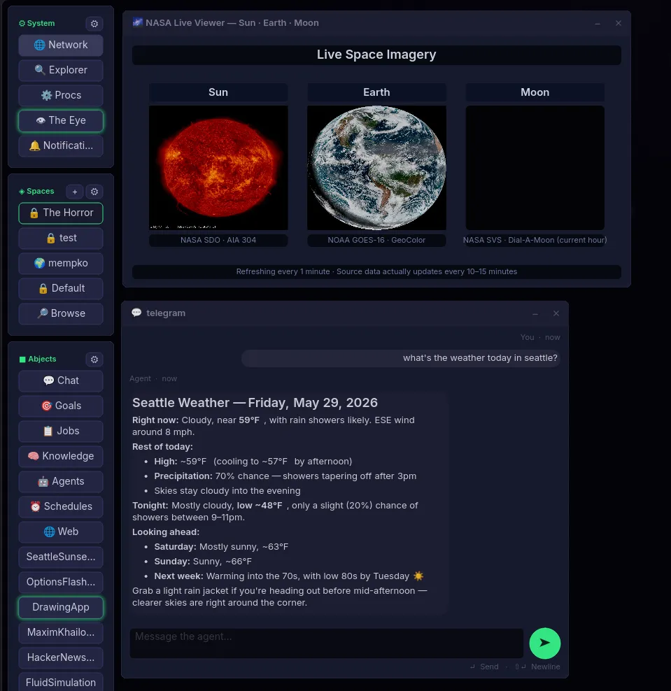Open Spaces panel settings gear
671x691 pixels.
click(x=94, y=192)
